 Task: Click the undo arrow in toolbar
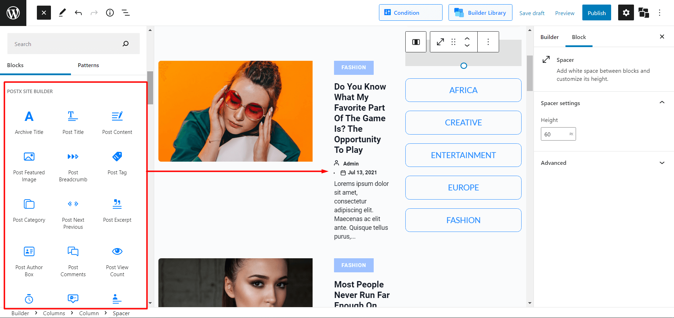pyautogui.click(x=78, y=13)
